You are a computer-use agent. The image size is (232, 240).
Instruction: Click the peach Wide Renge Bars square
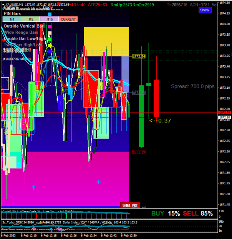pos(50,33)
